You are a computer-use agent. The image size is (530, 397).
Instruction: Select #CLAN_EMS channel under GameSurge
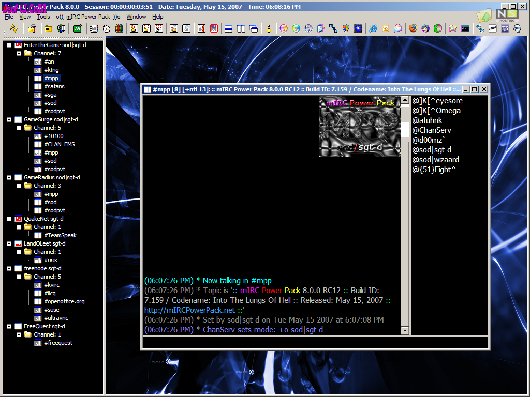(x=60, y=144)
